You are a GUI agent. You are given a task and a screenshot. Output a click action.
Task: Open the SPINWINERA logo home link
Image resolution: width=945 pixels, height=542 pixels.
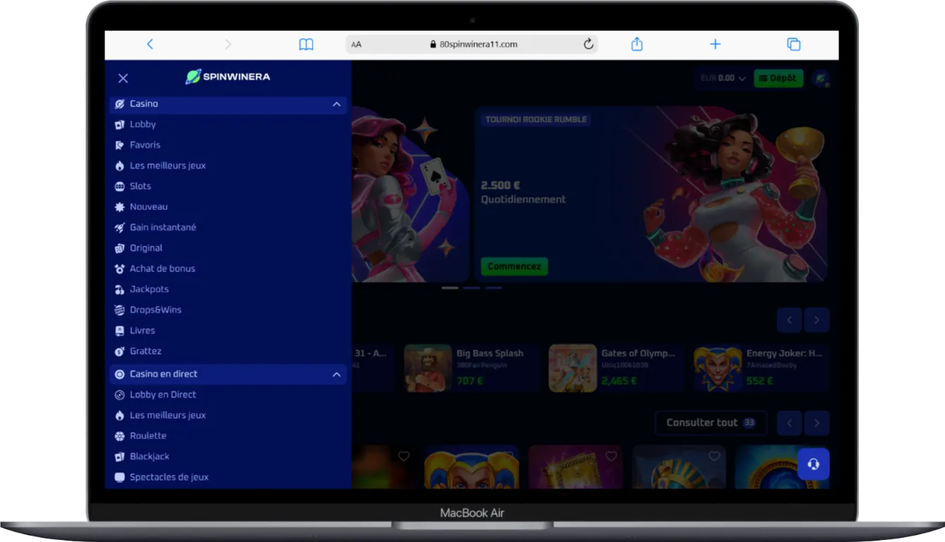click(227, 77)
